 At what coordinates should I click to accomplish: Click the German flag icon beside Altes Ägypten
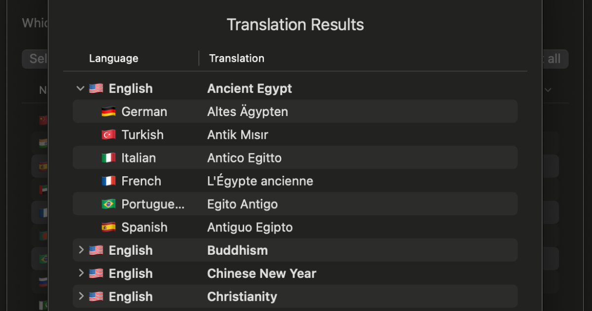110,112
